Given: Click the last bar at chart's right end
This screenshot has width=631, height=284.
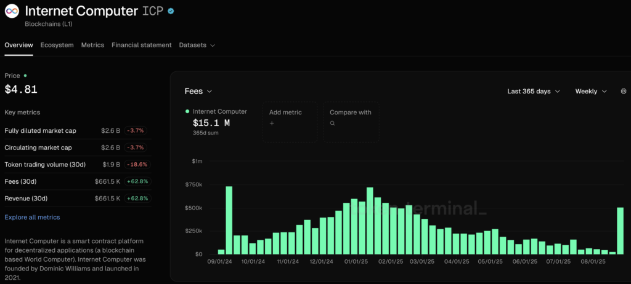Looking at the screenshot, I should click(x=620, y=231).
